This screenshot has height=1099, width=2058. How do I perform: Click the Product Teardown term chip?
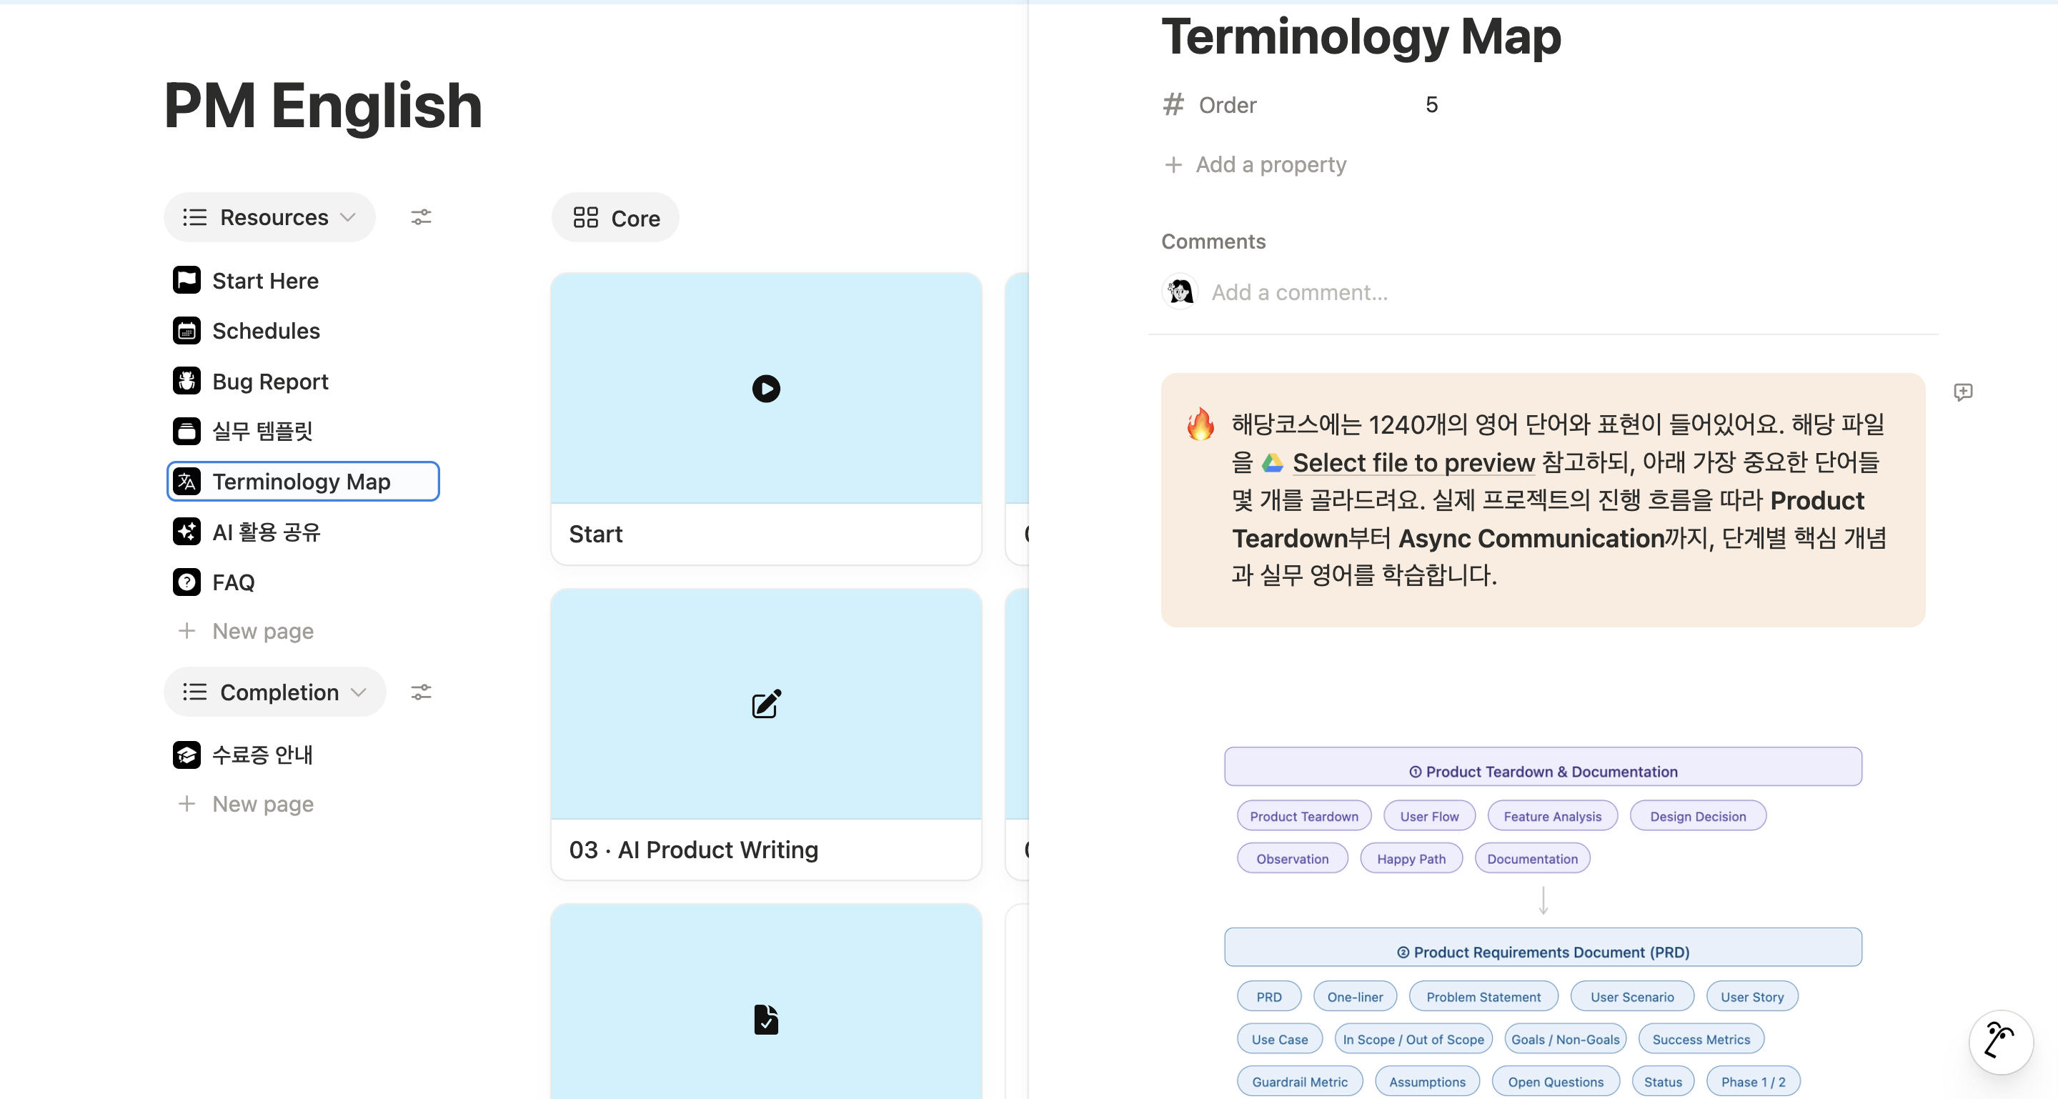[x=1304, y=816]
